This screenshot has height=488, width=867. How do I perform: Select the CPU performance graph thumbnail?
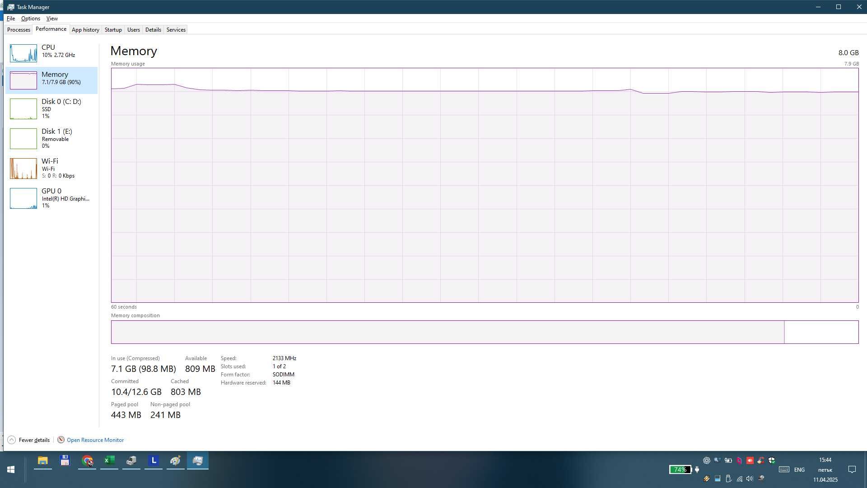23,53
